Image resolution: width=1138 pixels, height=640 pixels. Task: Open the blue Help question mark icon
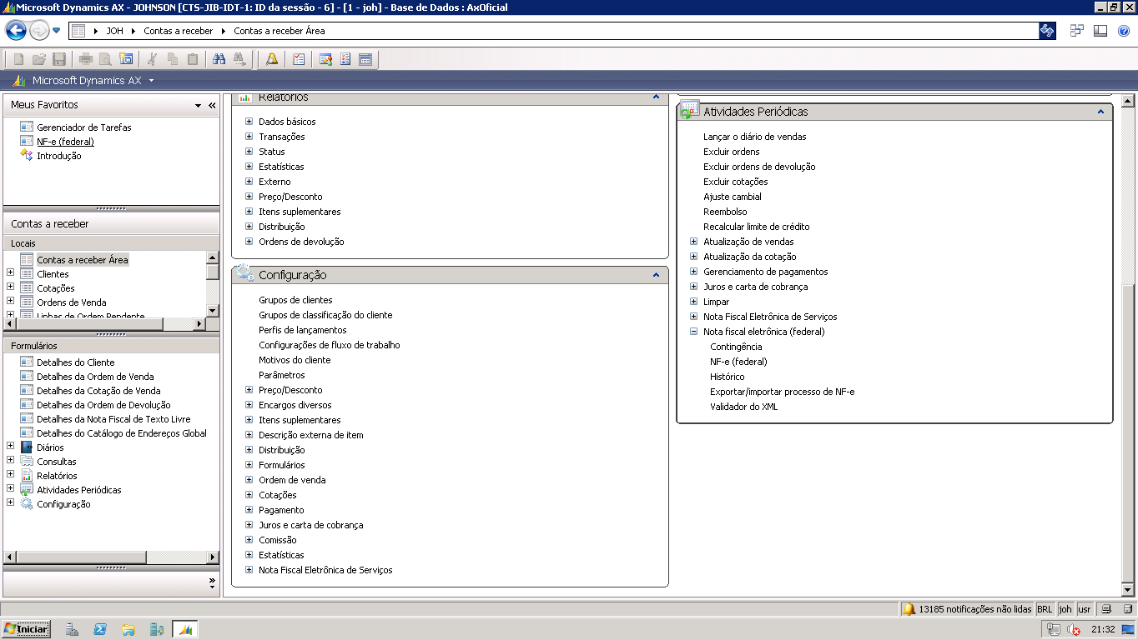click(x=1123, y=31)
